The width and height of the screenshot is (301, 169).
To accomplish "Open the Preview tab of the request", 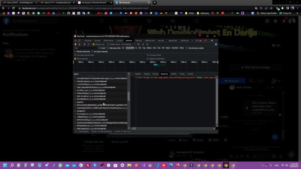I will click(x=155, y=74).
